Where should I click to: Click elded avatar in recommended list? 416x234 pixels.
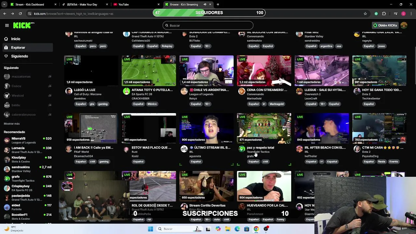[x=7, y=207]
